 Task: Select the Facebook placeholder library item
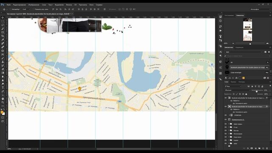(247, 67)
